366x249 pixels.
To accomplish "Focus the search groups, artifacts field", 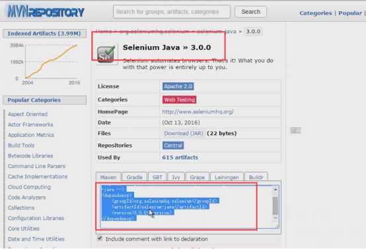I will [172, 12].
